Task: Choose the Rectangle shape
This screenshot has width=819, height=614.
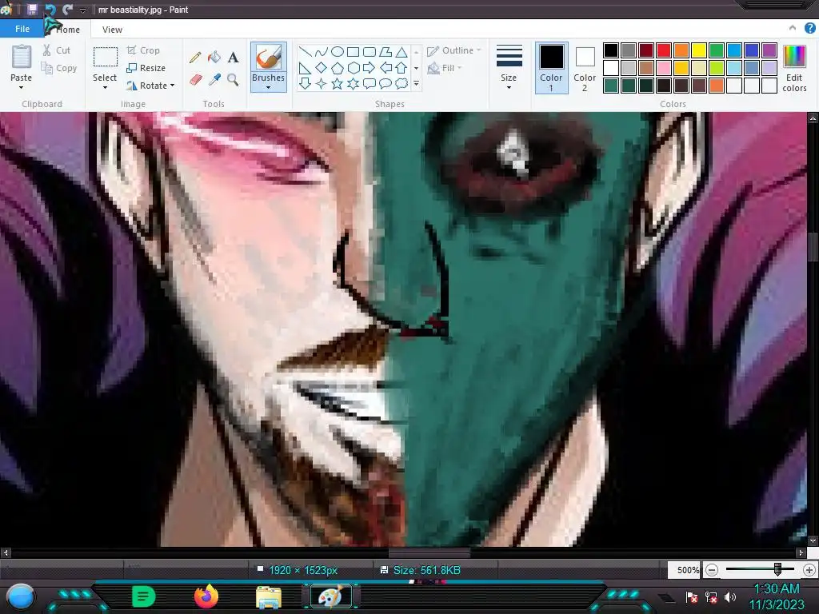Action: pos(353,51)
